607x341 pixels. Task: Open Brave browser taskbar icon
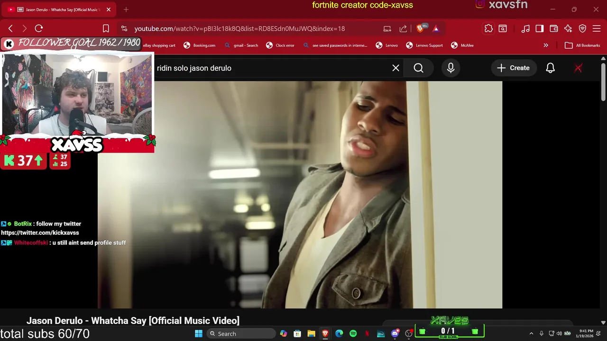(325, 333)
